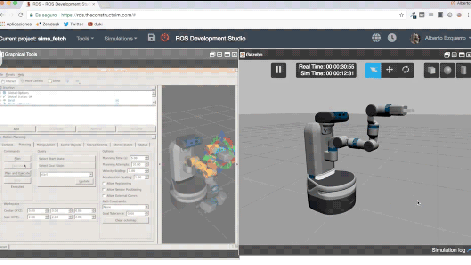Screen dimensions: 471x265
Task: Select the Global Status: Ok row
Action: tap(20, 96)
